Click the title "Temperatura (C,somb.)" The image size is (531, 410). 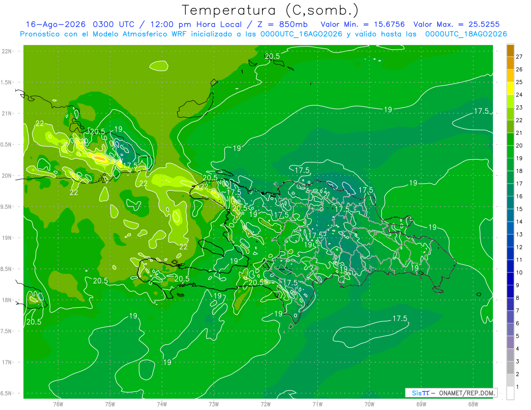tap(270, 10)
